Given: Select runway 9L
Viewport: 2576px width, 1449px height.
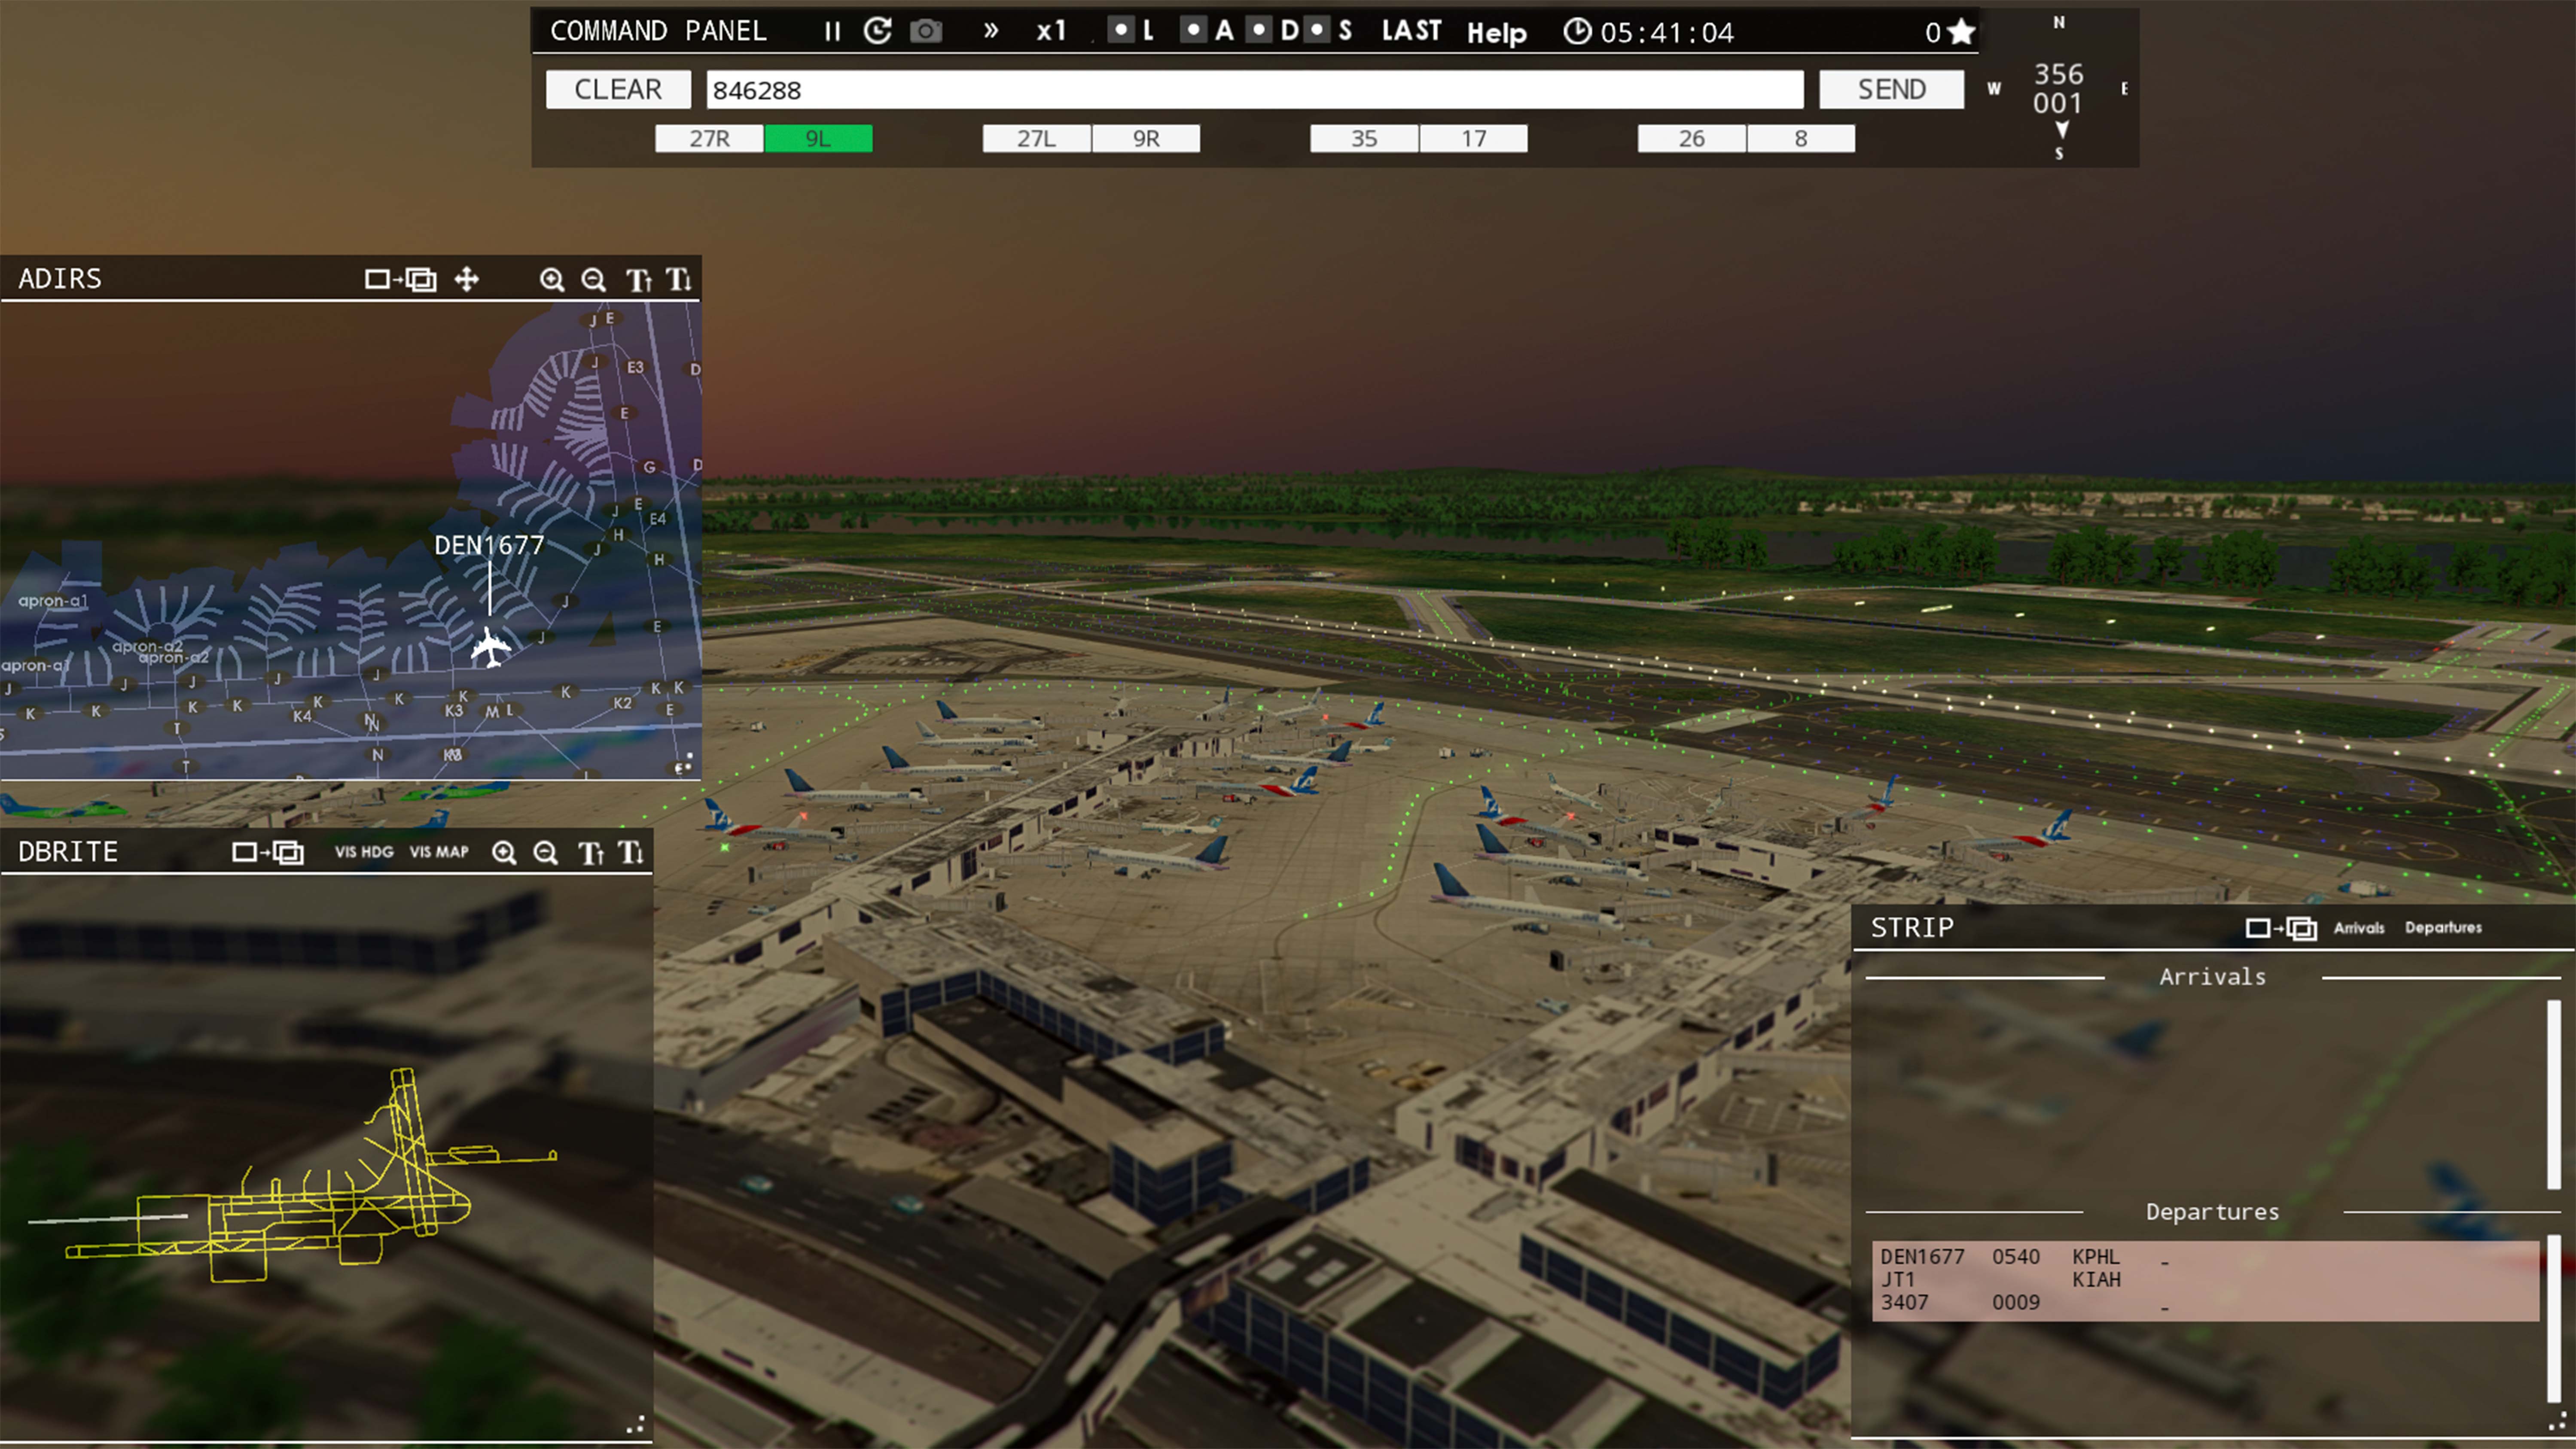Looking at the screenshot, I should (x=818, y=139).
